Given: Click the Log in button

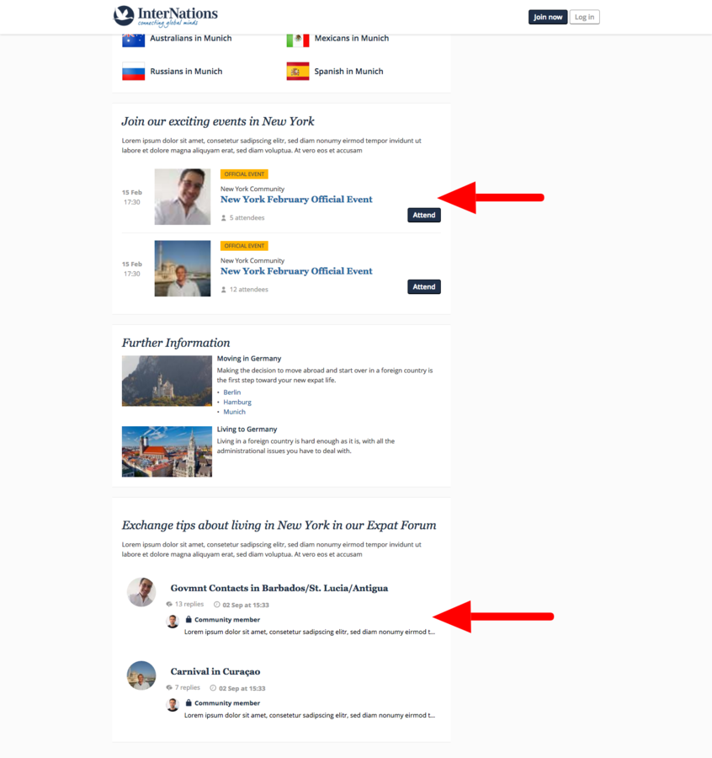Looking at the screenshot, I should [584, 17].
